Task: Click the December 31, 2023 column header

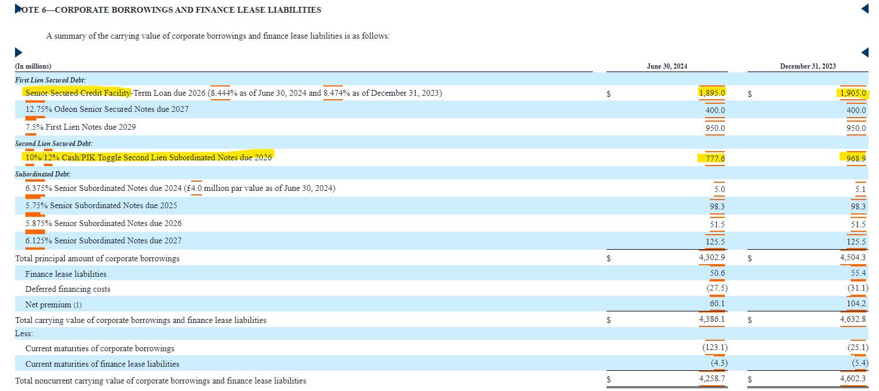Action: [x=807, y=66]
